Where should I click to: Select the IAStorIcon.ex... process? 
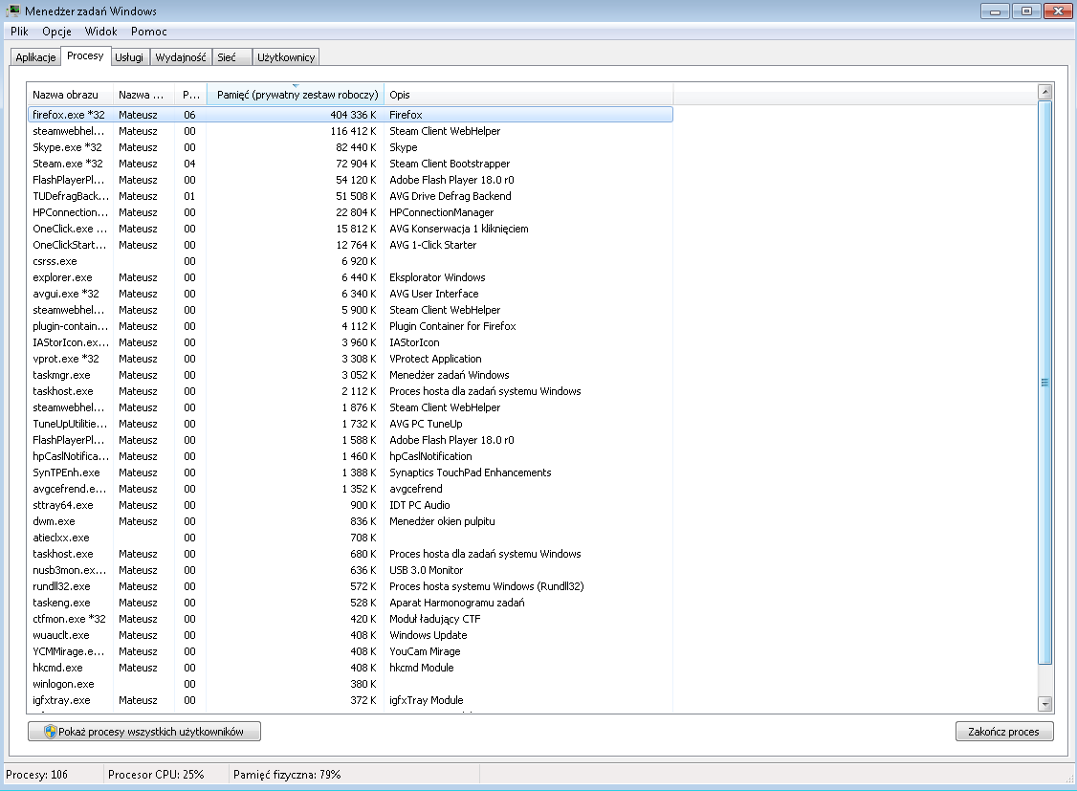tap(350, 342)
